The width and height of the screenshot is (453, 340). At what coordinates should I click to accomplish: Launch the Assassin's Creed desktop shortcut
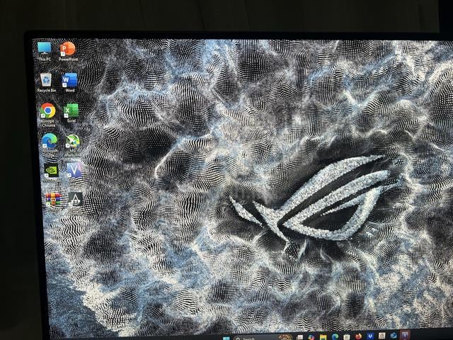click(x=76, y=200)
